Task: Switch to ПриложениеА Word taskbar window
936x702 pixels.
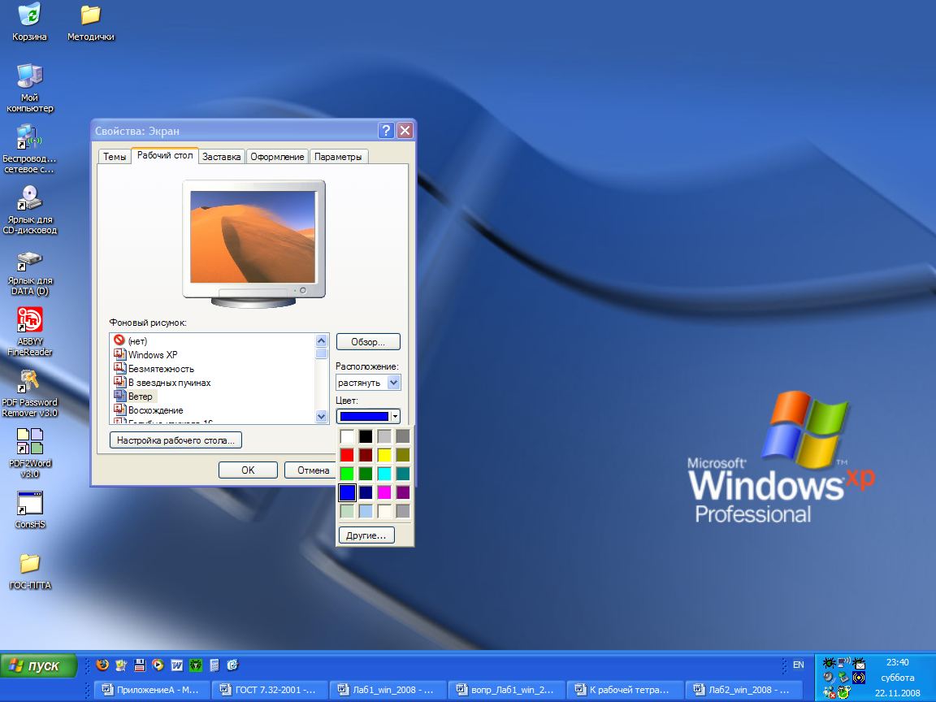Action: click(x=151, y=690)
